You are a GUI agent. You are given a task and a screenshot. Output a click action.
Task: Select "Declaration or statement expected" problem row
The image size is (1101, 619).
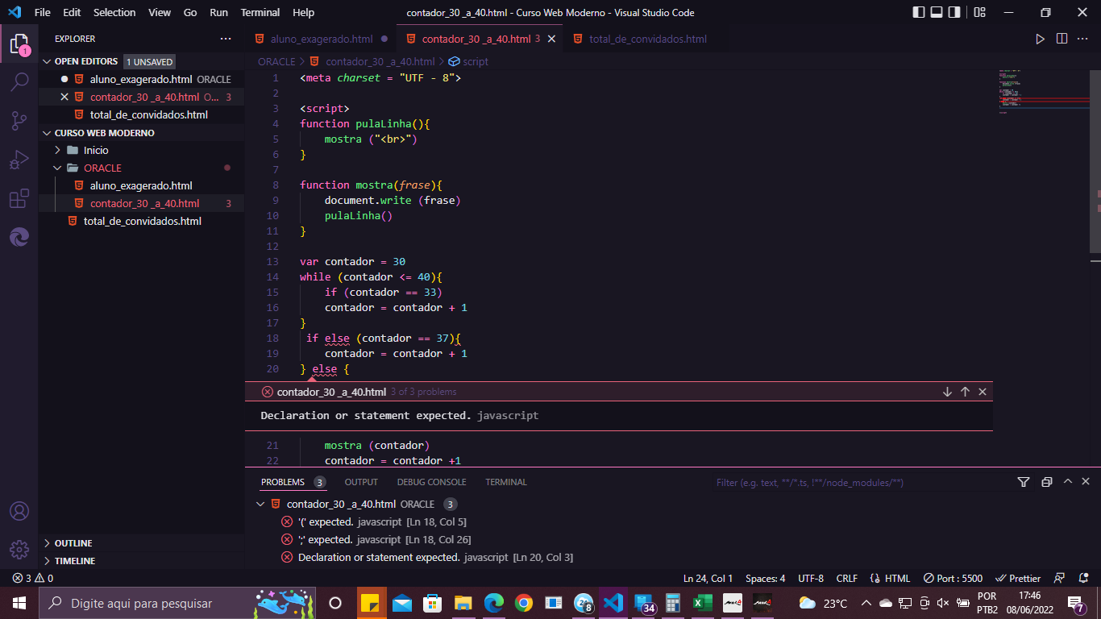pos(427,557)
